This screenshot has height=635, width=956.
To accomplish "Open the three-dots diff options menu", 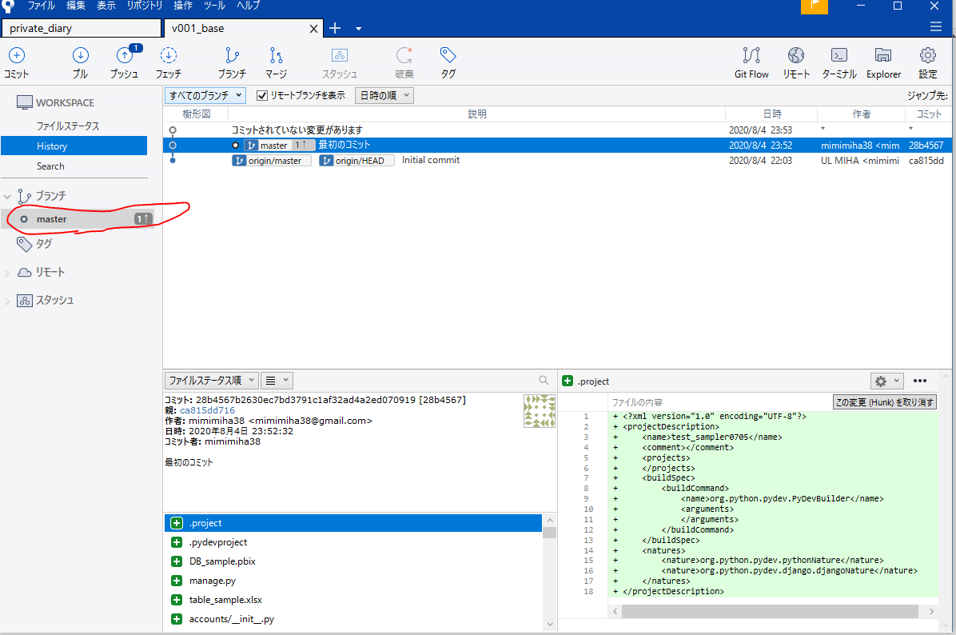I will point(920,381).
